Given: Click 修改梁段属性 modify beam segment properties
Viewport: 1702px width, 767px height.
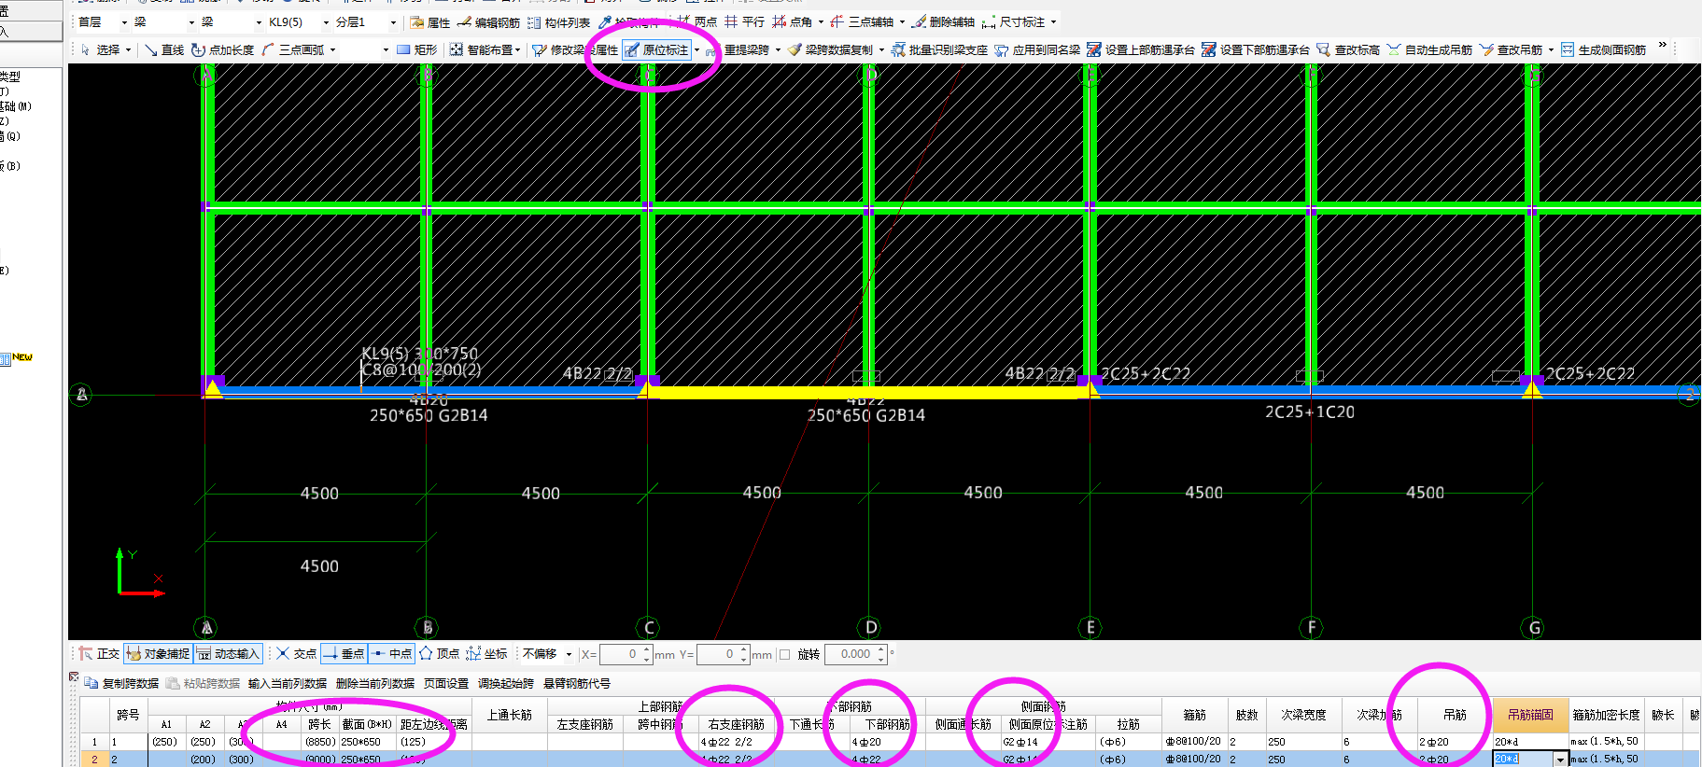Looking at the screenshot, I should (575, 49).
